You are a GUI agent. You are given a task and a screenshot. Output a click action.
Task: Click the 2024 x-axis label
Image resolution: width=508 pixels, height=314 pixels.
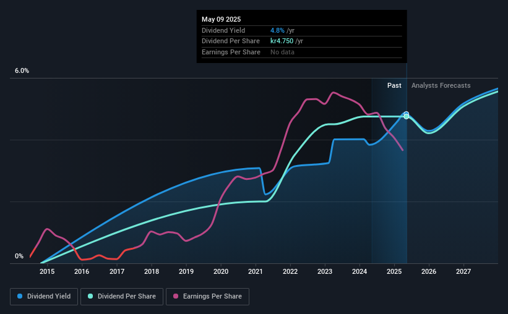point(359,271)
